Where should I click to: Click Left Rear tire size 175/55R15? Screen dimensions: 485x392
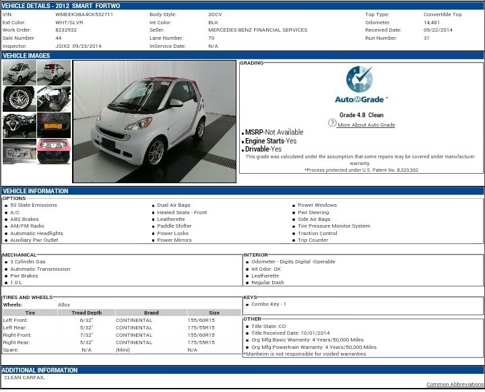(201, 327)
